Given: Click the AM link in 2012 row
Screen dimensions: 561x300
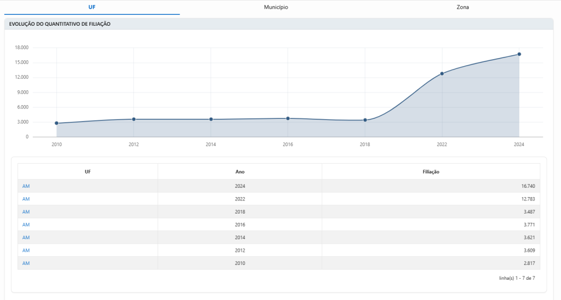Looking at the screenshot, I should [26, 250].
